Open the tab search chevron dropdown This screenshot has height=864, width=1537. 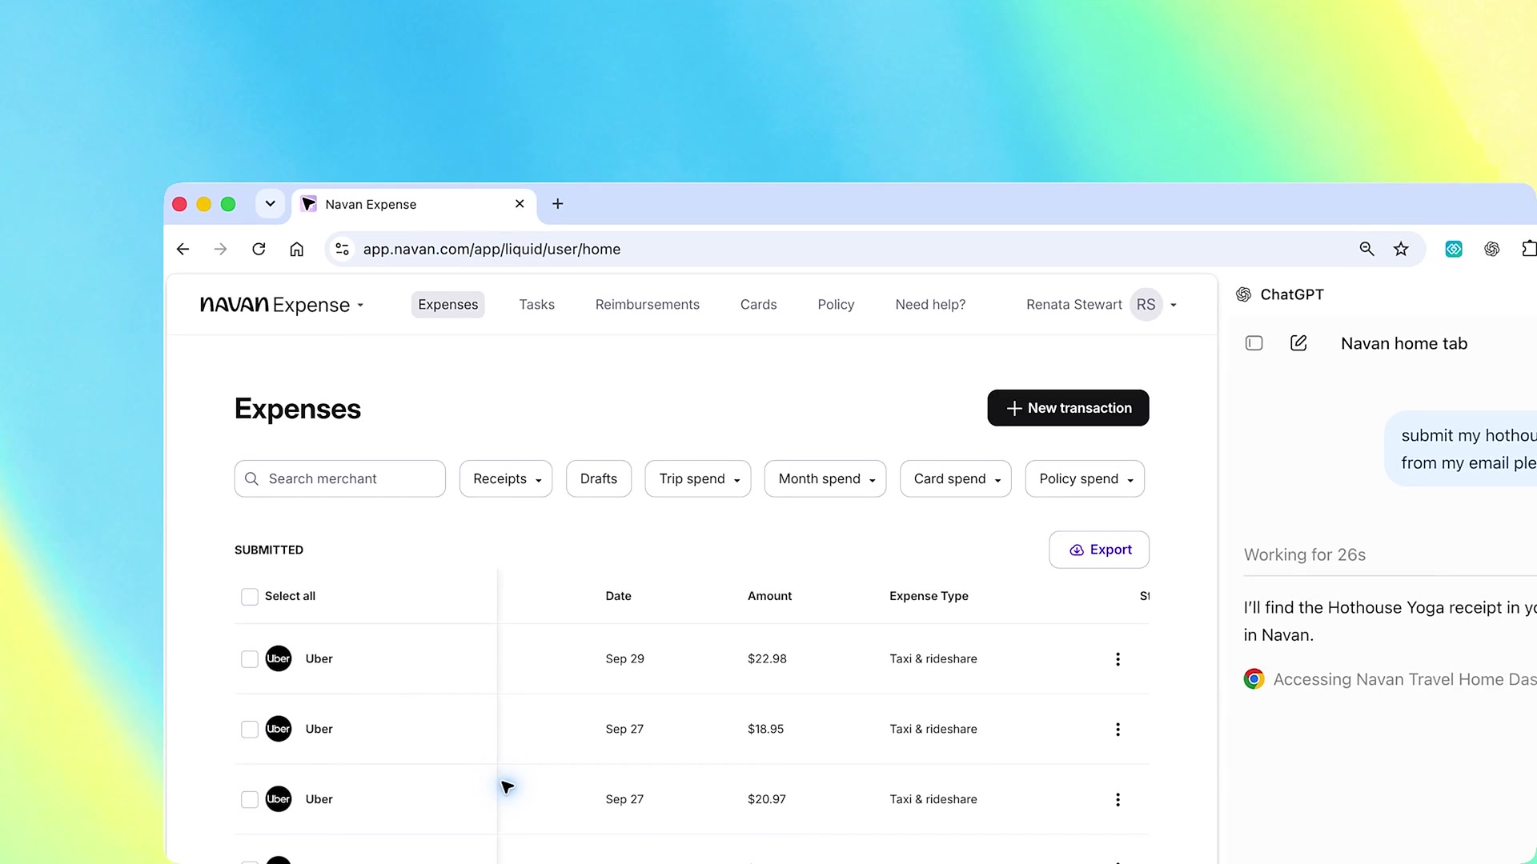point(271,204)
